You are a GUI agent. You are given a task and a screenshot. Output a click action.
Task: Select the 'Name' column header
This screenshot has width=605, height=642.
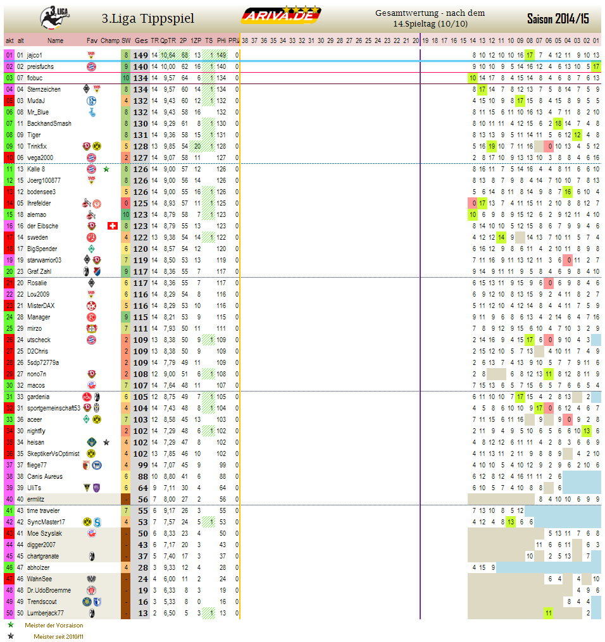click(x=55, y=40)
